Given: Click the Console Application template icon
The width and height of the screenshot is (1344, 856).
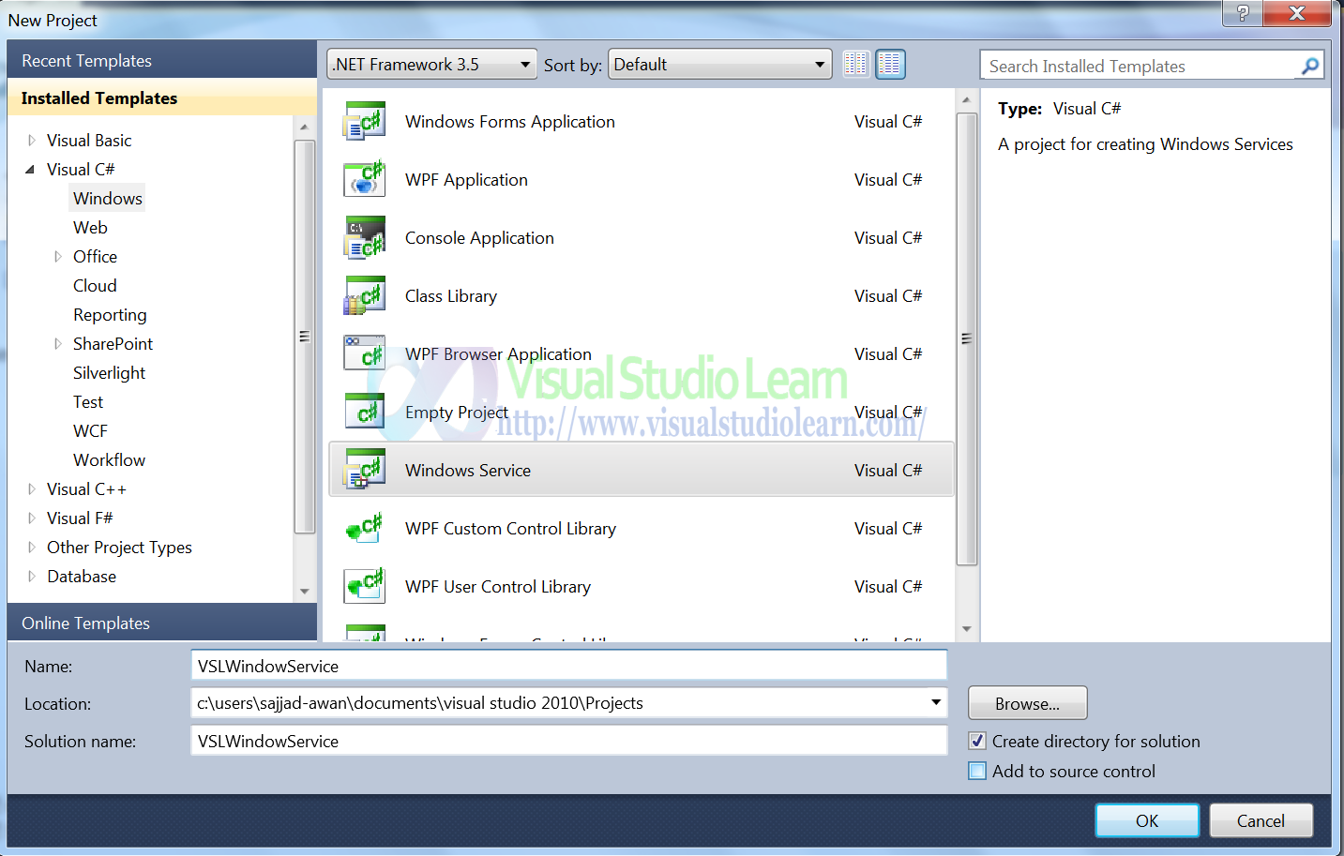Looking at the screenshot, I should [364, 238].
